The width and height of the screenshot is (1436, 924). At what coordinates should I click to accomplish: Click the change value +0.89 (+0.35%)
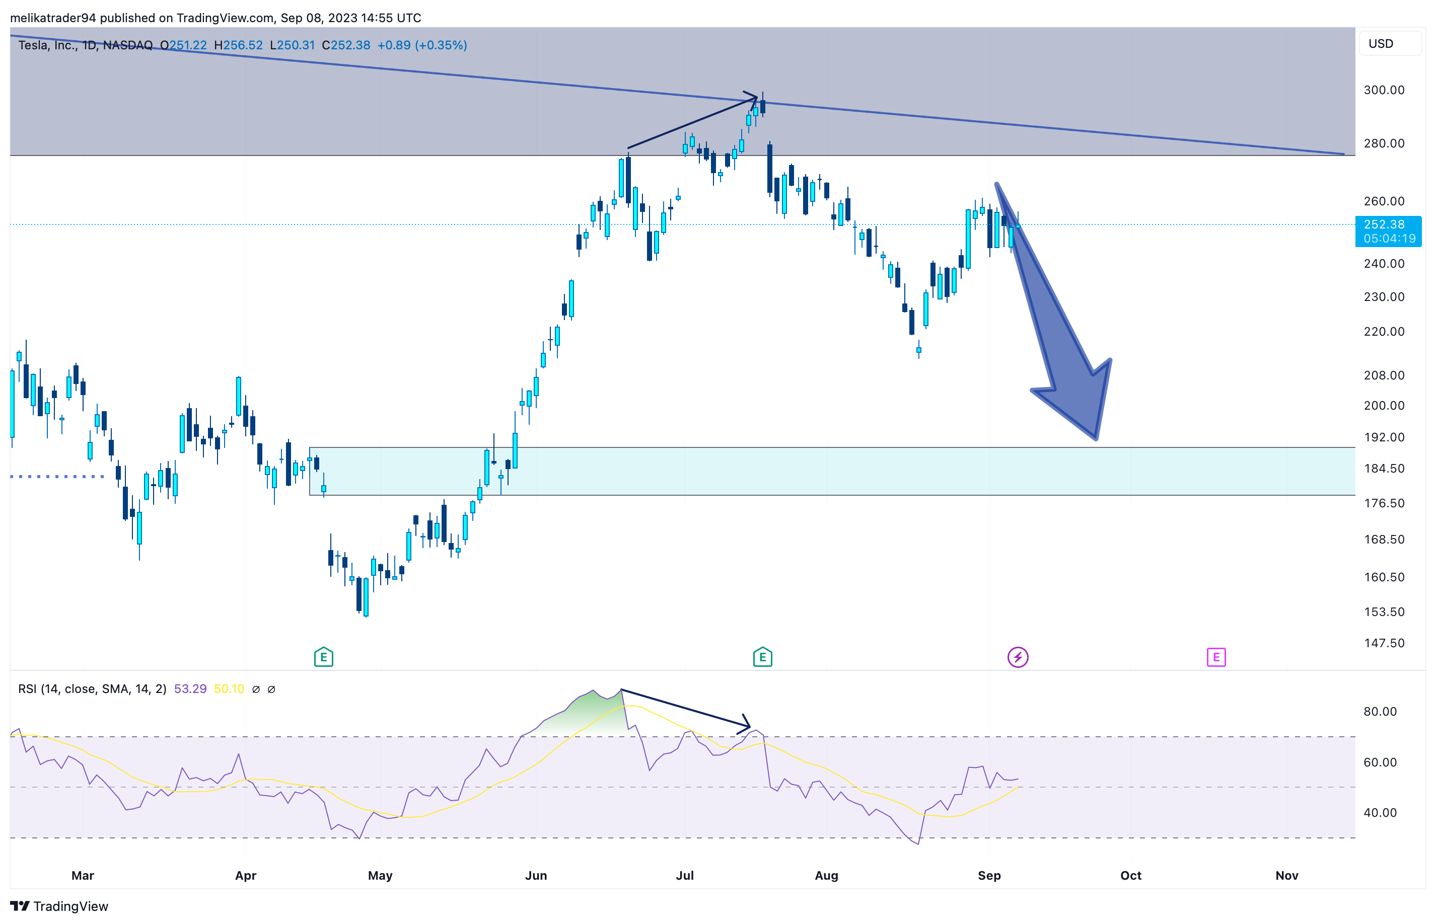[422, 45]
